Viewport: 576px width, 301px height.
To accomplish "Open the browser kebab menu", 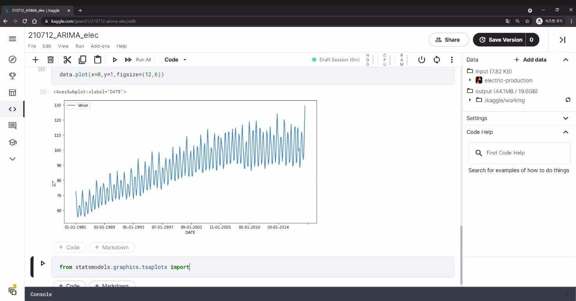I will [x=571, y=21].
